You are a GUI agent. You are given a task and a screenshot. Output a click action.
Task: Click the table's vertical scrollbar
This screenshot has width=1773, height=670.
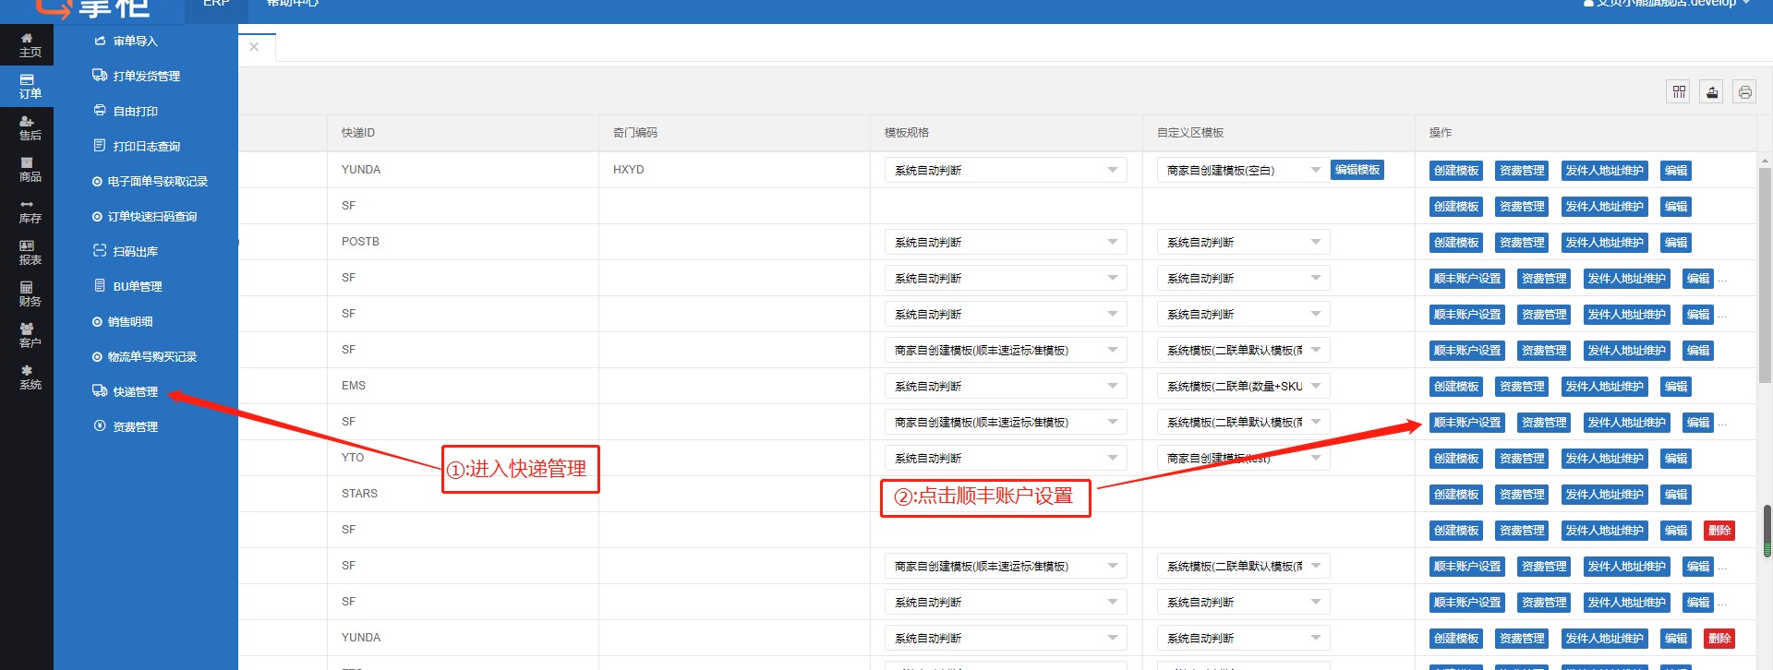[1765, 277]
